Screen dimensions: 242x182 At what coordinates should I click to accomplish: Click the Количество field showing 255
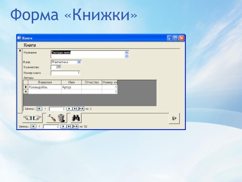click(56, 67)
